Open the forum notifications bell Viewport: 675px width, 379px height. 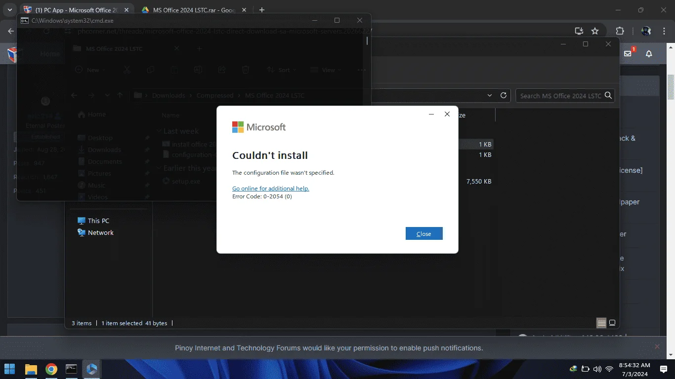pos(649,54)
